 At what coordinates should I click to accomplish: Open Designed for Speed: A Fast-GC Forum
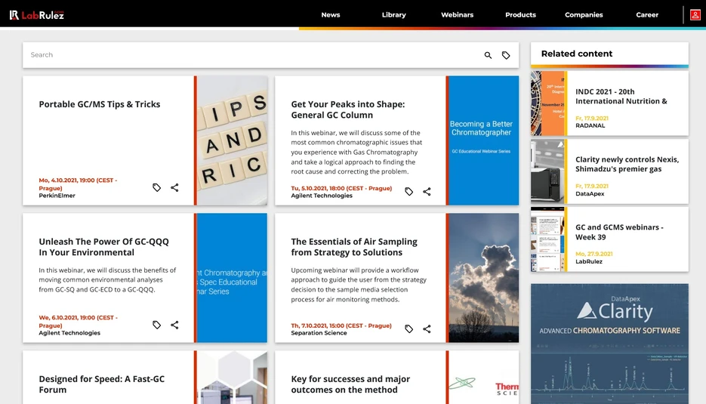pos(102,384)
